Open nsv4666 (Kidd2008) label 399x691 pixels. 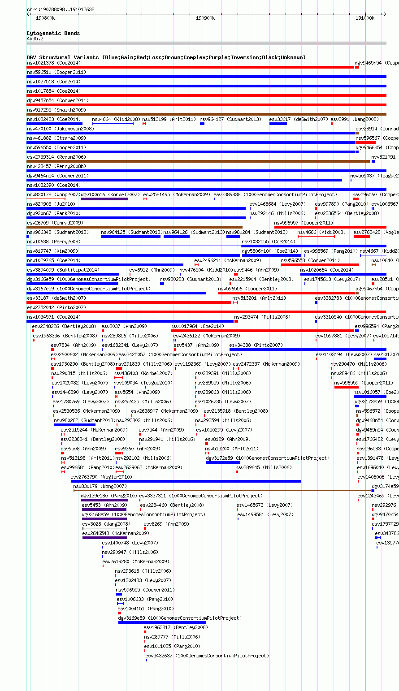321,232
